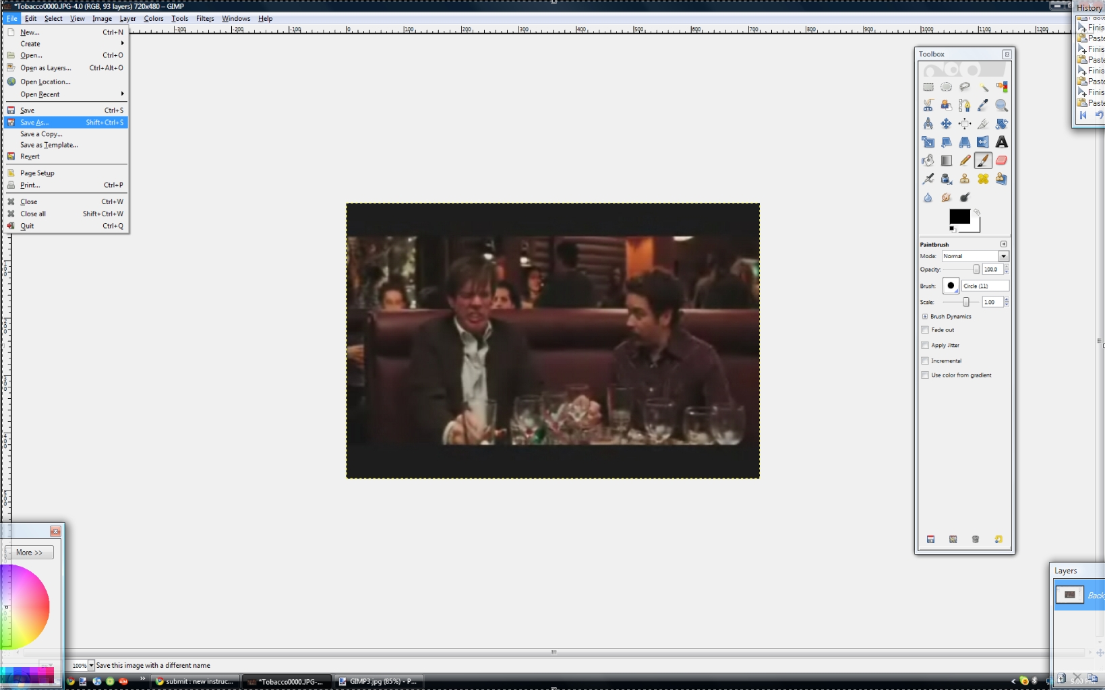Select the Crop knife tool
The height and width of the screenshot is (690, 1105).
click(983, 124)
